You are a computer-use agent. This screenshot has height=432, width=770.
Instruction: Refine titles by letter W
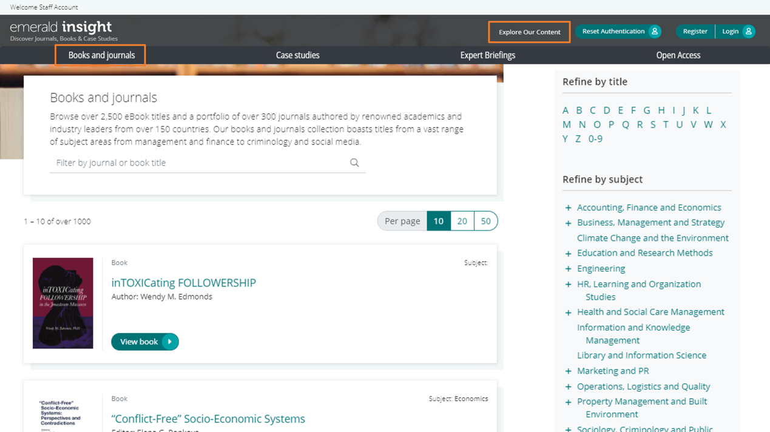(708, 124)
